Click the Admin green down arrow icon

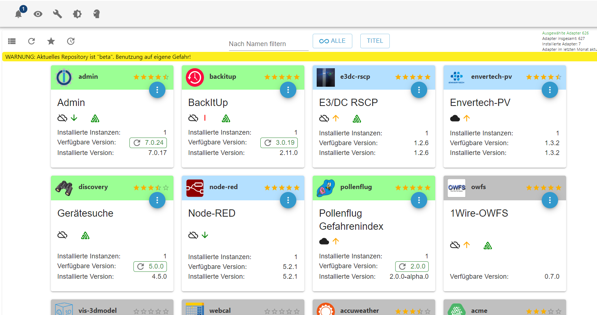pos(74,118)
